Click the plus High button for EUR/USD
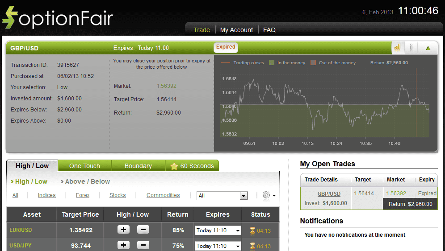Image resolution: width=445 pixels, height=251 pixels. pos(123,230)
